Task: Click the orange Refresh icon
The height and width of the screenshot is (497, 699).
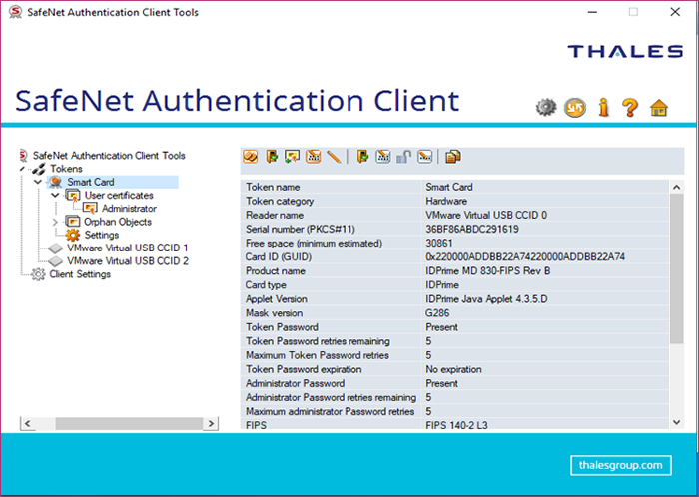Action: pos(574,108)
